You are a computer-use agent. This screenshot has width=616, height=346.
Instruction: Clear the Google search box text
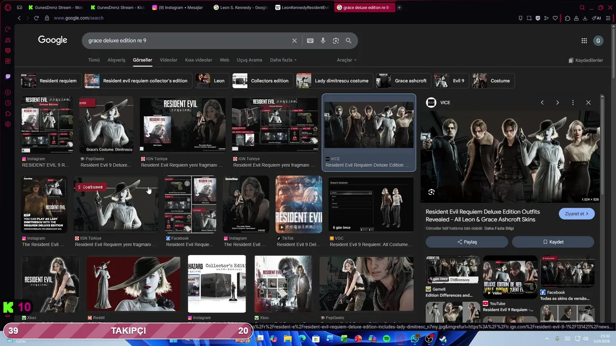pos(295,40)
